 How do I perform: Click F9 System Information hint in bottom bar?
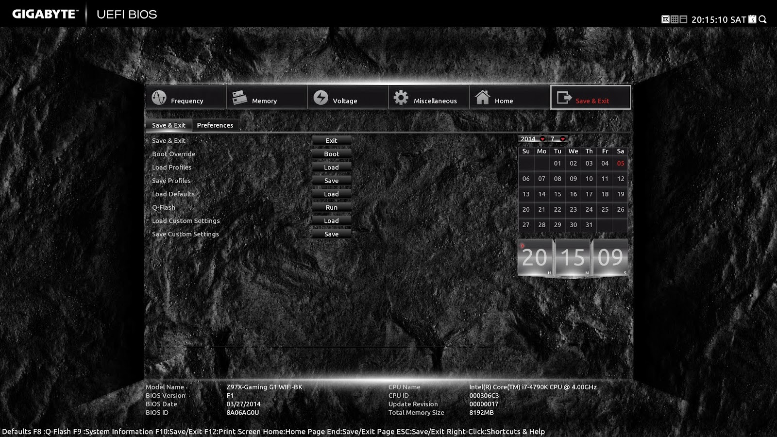tap(113, 432)
